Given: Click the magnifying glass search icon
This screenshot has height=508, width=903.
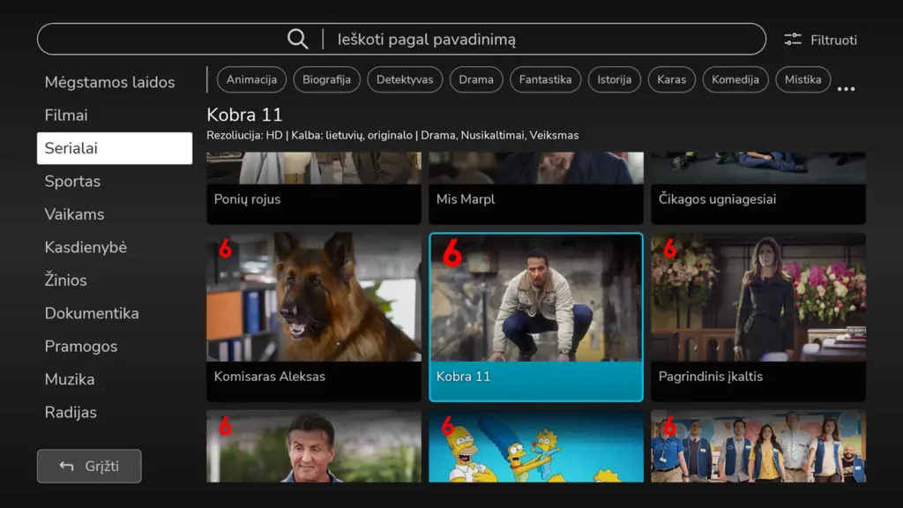Looking at the screenshot, I should click(x=298, y=39).
